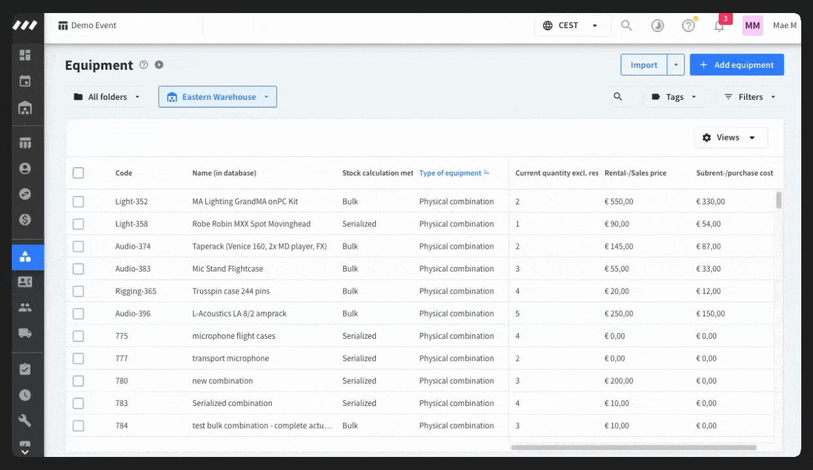Open the warehouse icon in the sidebar
The image size is (813, 470).
pos(25,108)
